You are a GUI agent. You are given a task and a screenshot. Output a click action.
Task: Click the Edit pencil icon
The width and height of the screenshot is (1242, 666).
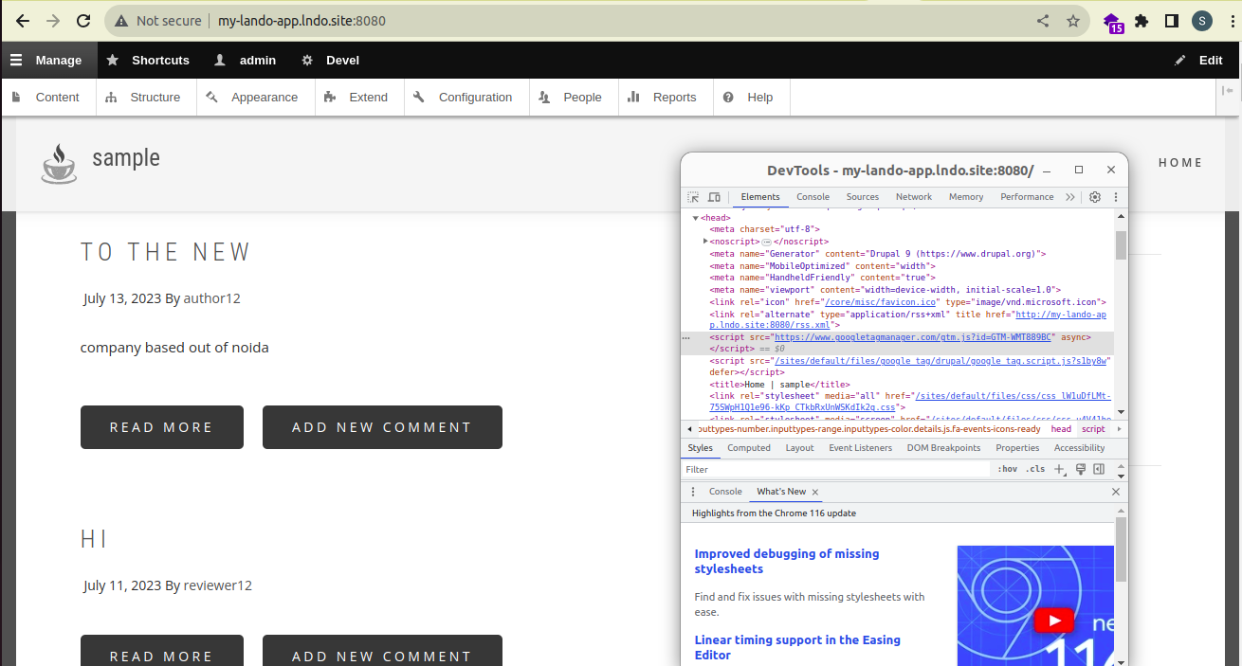coord(1180,60)
